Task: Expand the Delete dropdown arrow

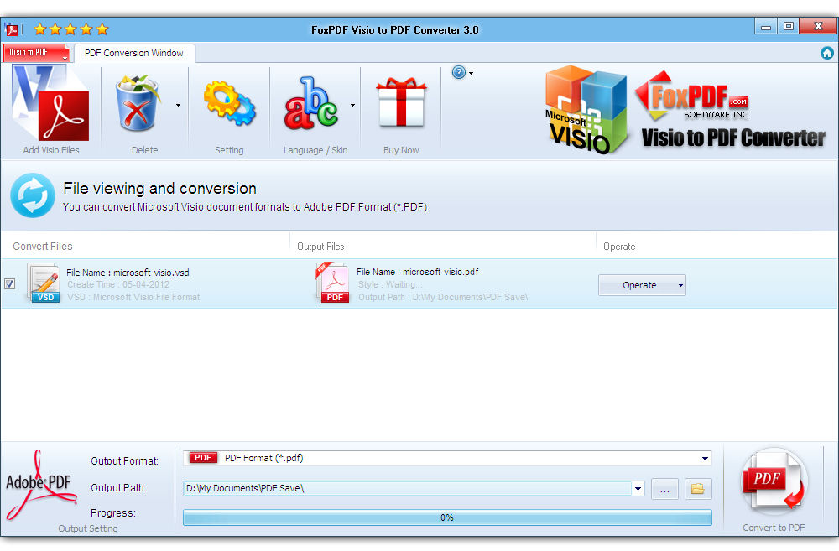Action: 178,105
